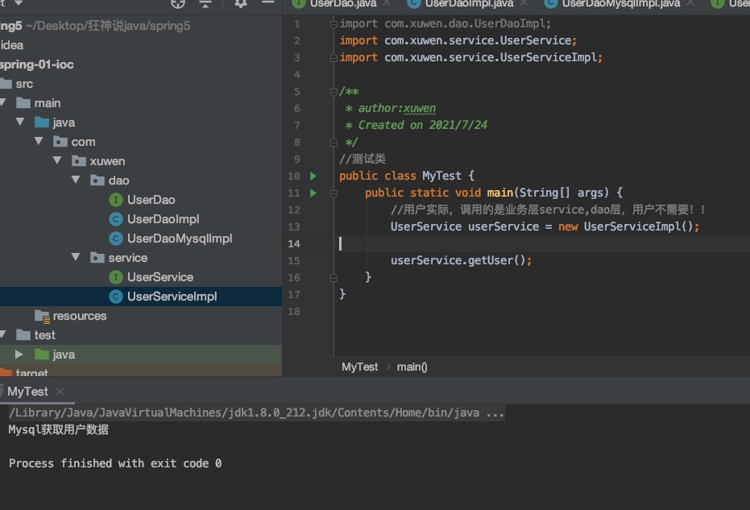
Task: Collapse the service package folder
Action: point(77,258)
